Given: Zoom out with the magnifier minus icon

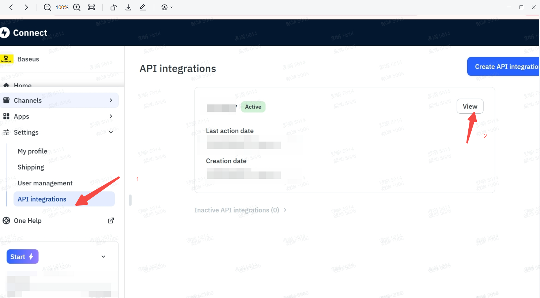Looking at the screenshot, I should (47, 7).
